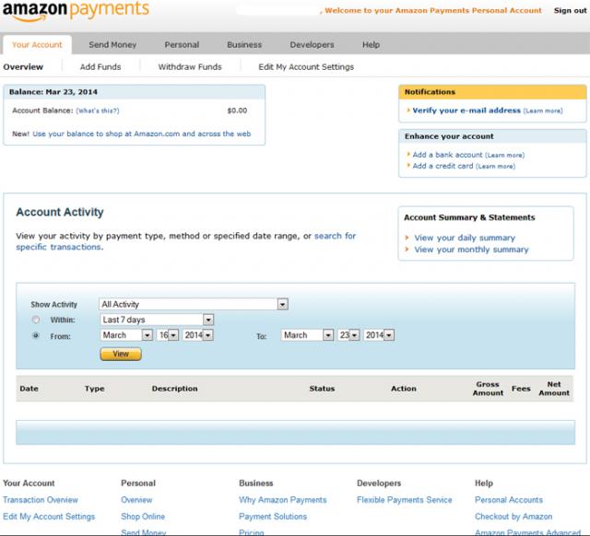Open the To year dropdown
The image size is (590, 536).
379,335
